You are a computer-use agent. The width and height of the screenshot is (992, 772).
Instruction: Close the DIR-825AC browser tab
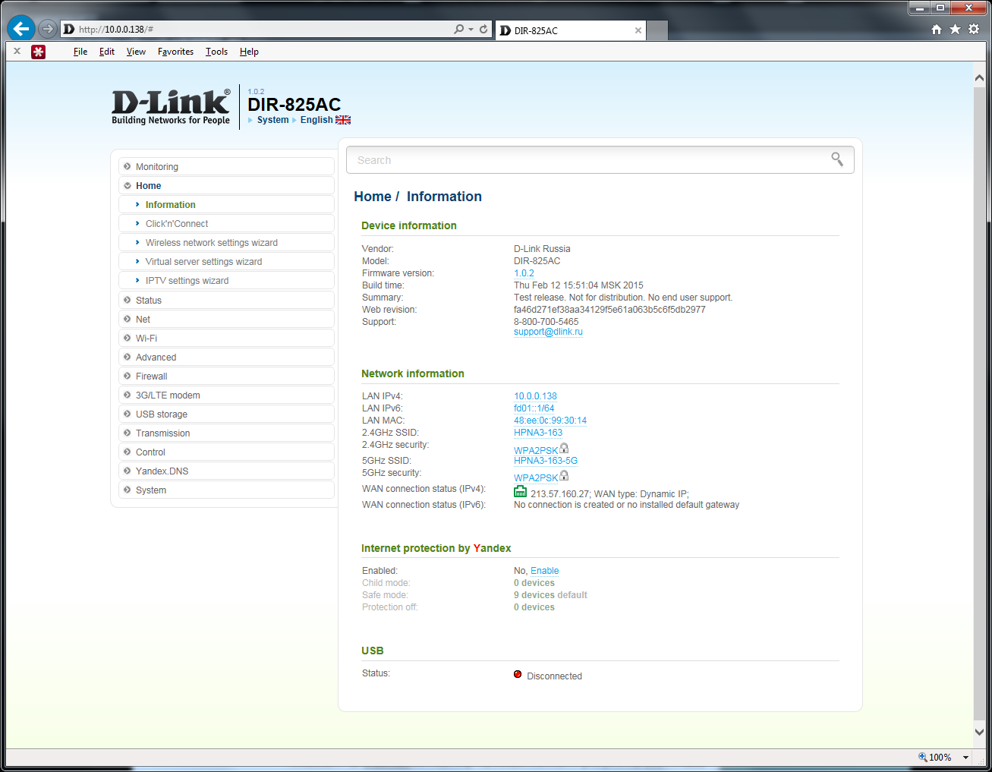[638, 31]
